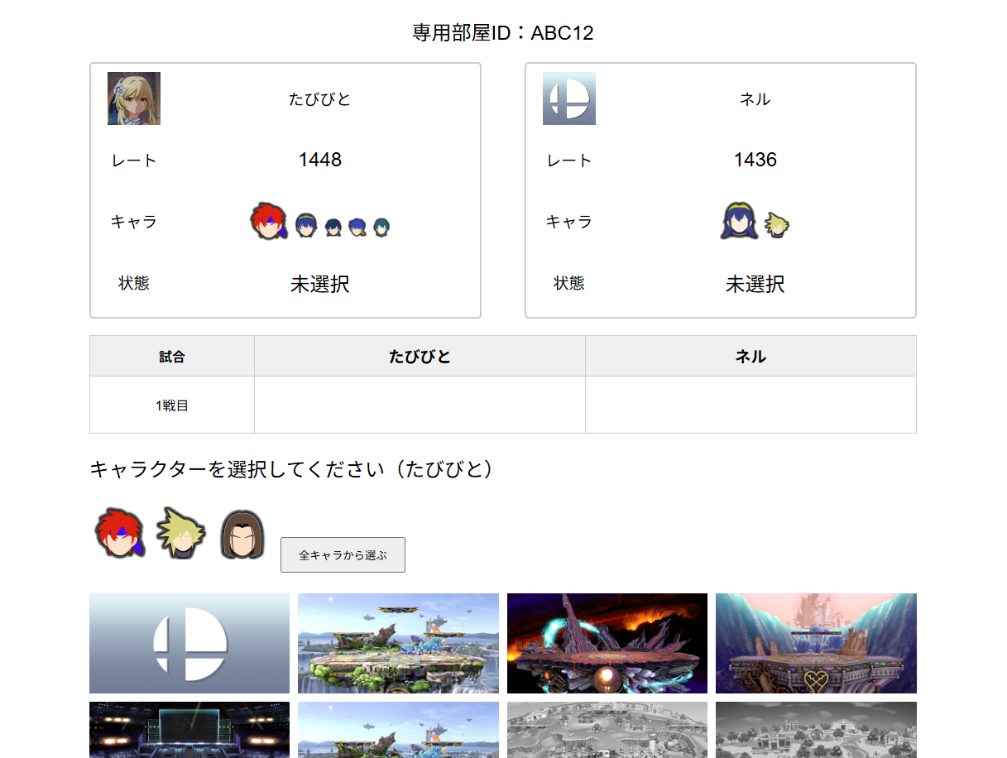Screen dimensions: 1007x758
Task: Select Roy from the character choices below
Action: (120, 533)
